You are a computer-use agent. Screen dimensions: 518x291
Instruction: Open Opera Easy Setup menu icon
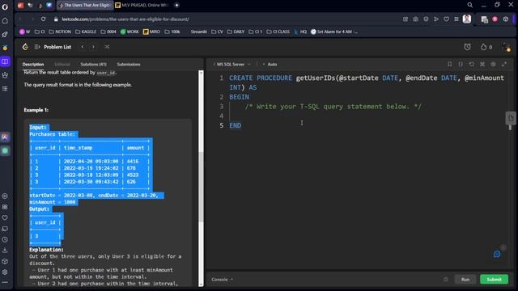(456, 19)
